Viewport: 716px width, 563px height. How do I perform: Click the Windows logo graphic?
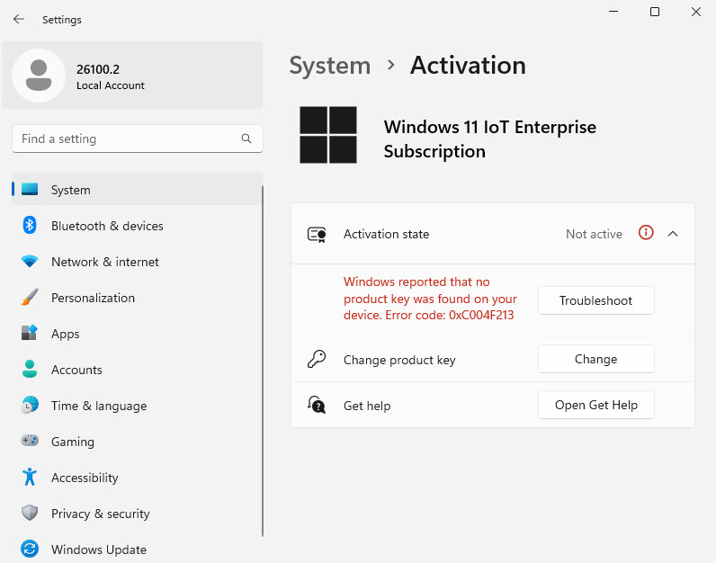[x=327, y=135]
